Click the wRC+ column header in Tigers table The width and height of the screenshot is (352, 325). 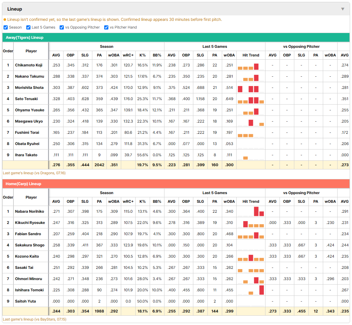point(128,55)
